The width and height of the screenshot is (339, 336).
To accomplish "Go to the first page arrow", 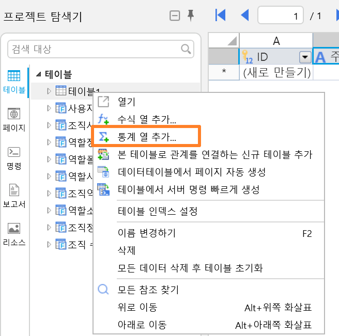I will (x=221, y=15).
